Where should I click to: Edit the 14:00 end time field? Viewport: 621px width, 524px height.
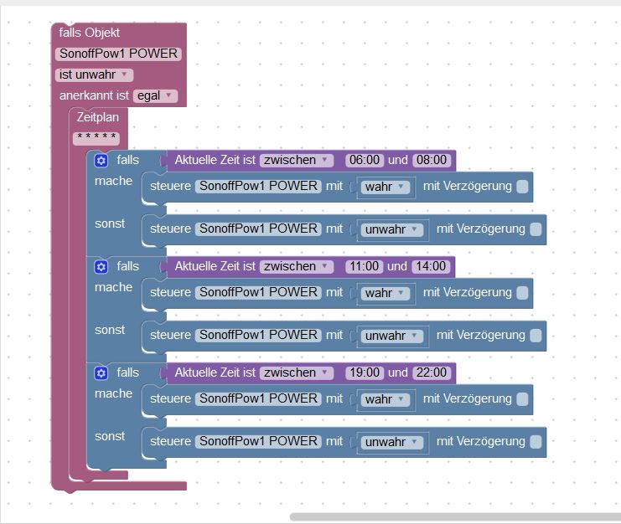click(x=431, y=266)
